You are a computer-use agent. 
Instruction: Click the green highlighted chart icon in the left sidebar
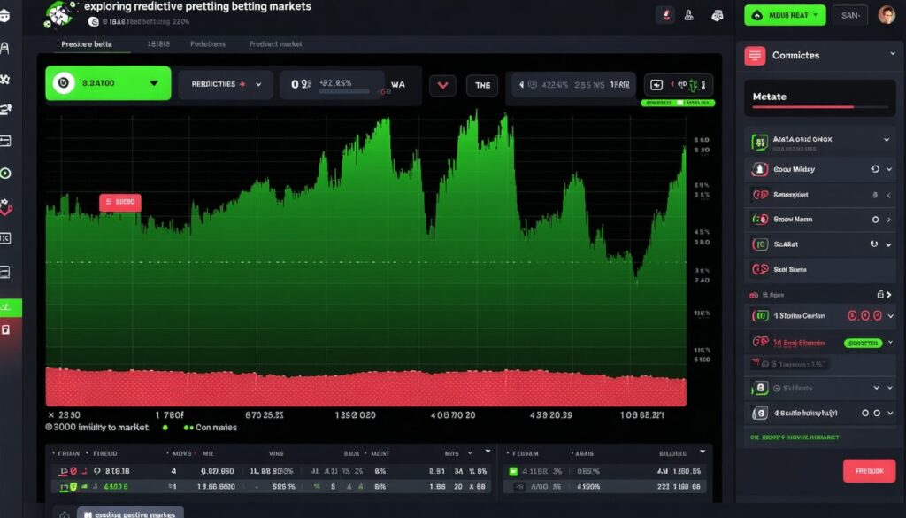pos(10,307)
